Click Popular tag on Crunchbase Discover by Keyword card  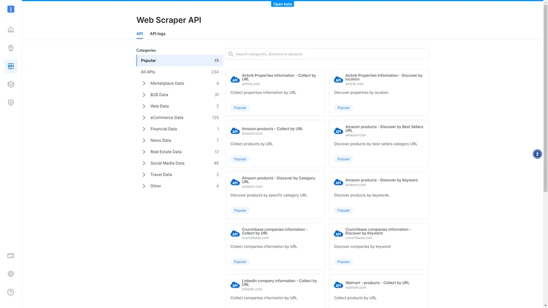point(343,261)
